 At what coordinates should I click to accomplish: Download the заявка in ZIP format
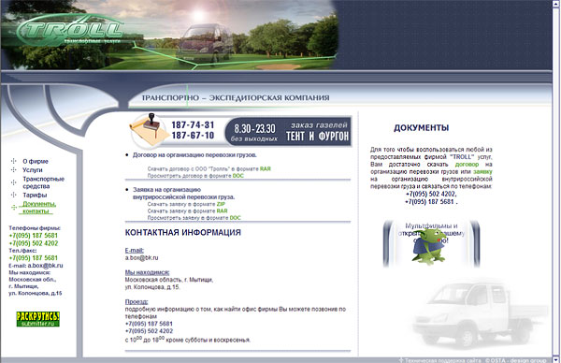click(x=221, y=204)
